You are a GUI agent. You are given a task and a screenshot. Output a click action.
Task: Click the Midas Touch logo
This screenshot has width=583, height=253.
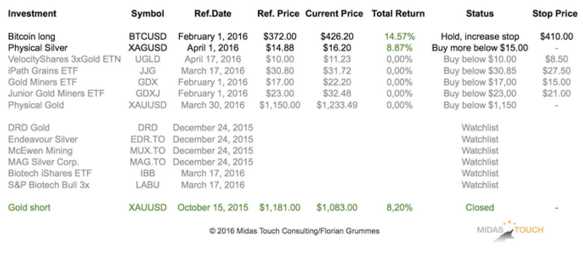pyautogui.click(x=510, y=231)
